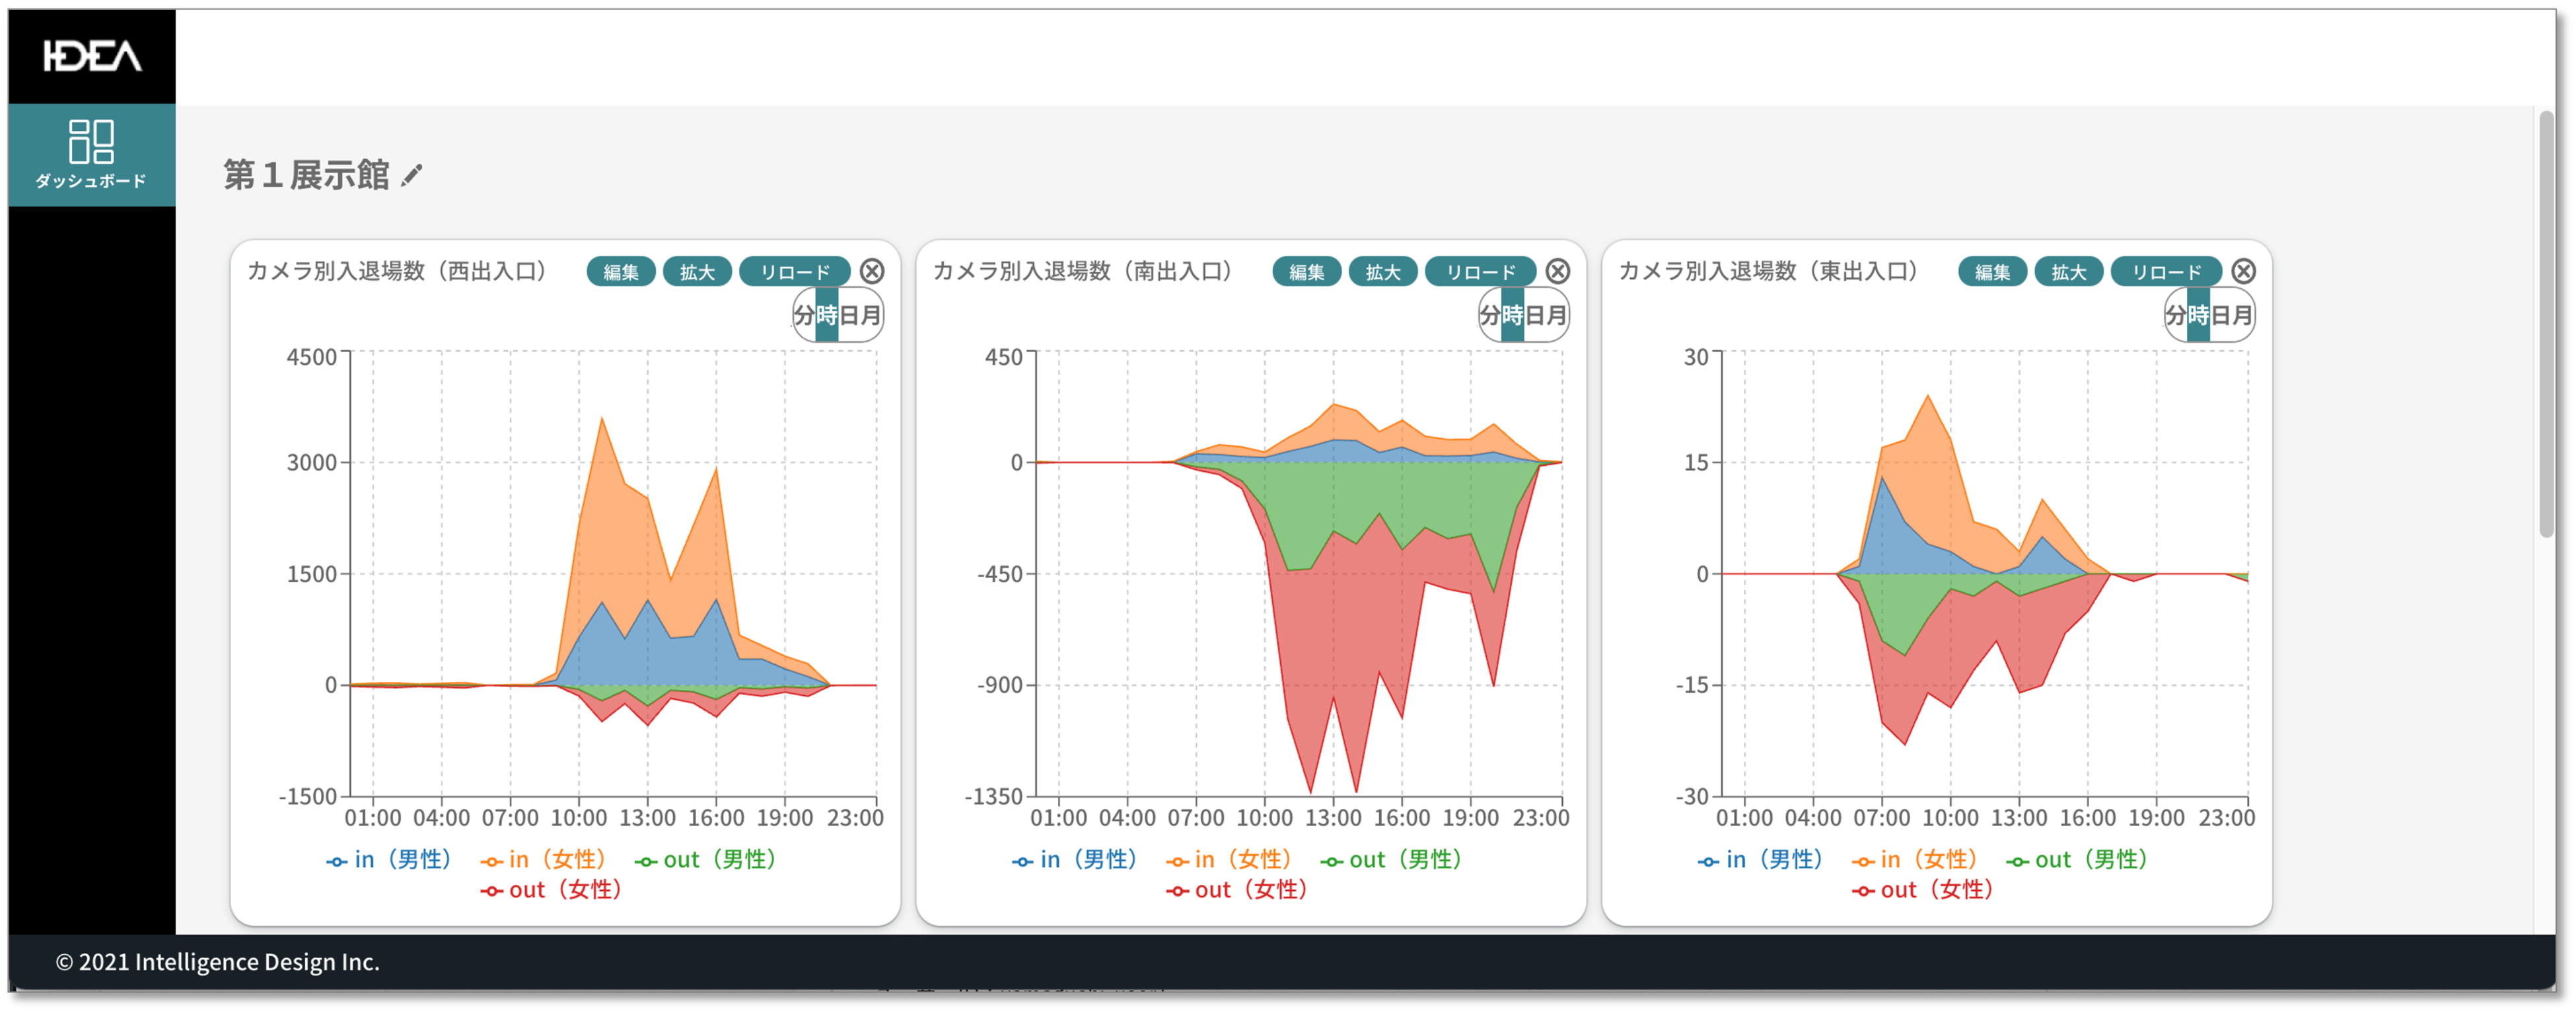
Task: Close the 南出入口 chart panel
Action: 1557,271
